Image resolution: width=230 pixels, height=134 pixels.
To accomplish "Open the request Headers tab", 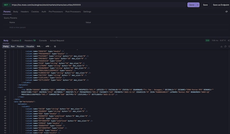I will pyautogui.click(x=25, y=11).
